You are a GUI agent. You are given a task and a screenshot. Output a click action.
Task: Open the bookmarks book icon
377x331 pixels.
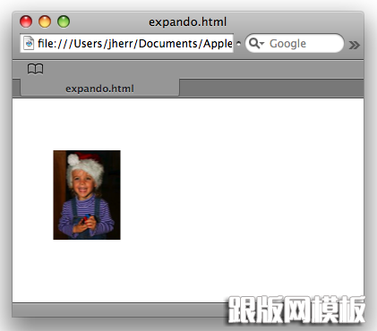(35, 69)
